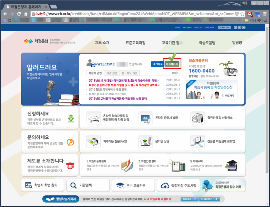Decrease page zoom with minus icon
This screenshot has width=270, height=207.
(x=236, y=27)
